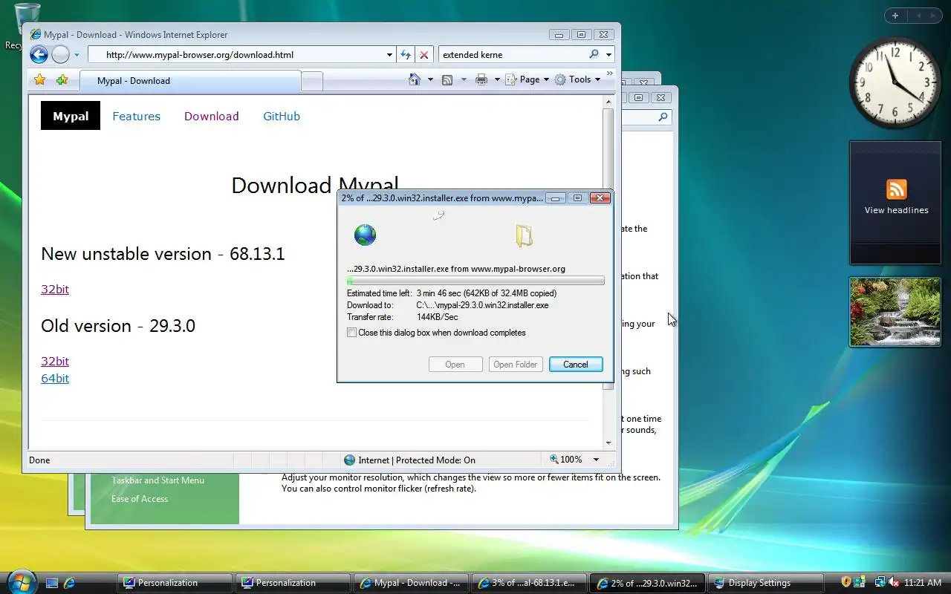This screenshot has width=951, height=594.
Task: Open the Tools menu
Action: click(577, 79)
